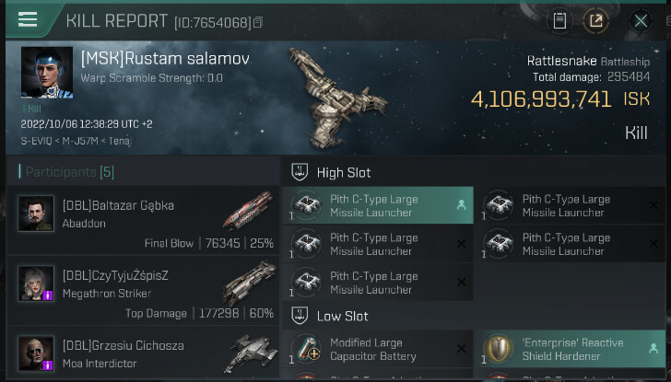Select highlighted Pith C-Type Large Missile Launcher
The height and width of the screenshot is (382, 671).
(378, 205)
